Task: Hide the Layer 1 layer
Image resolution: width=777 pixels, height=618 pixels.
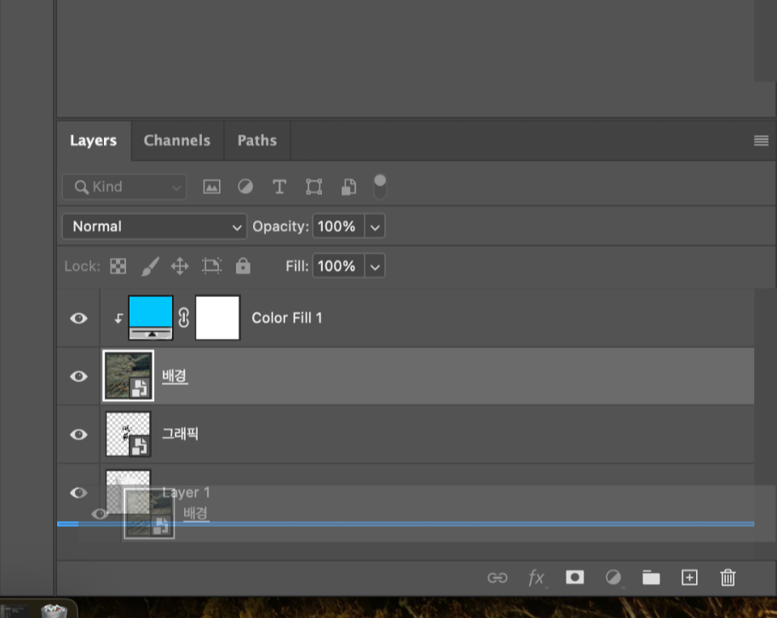Action: tap(78, 493)
